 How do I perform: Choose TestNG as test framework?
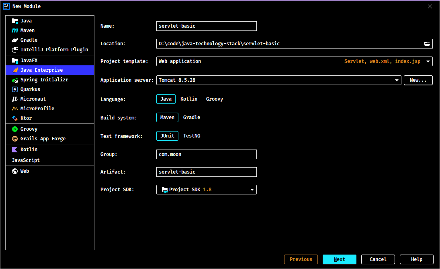coord(192,136)
